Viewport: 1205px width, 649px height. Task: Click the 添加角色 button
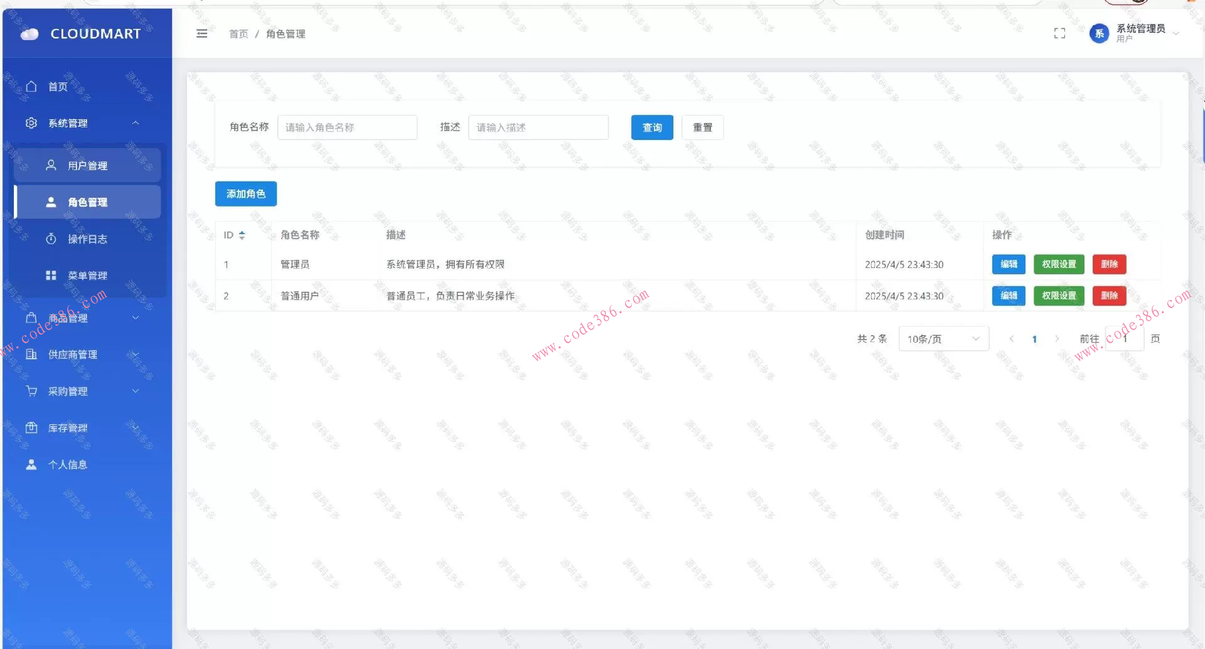245,193
